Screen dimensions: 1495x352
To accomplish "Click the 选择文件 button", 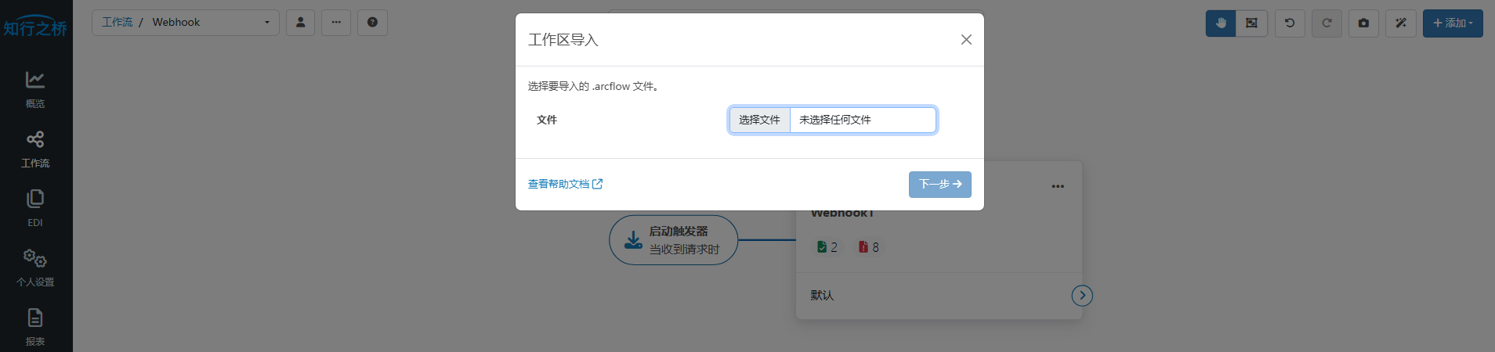I will click(x=759, y=120).
